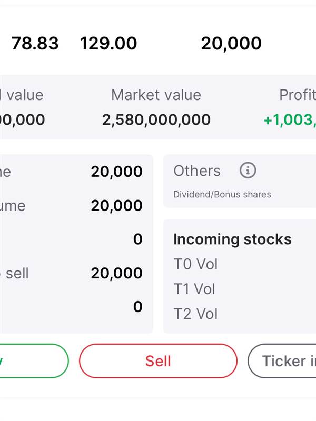Click the 129.00 market price value
The height and width of the screenshot is (421, 316).
[x=108, y=44]
